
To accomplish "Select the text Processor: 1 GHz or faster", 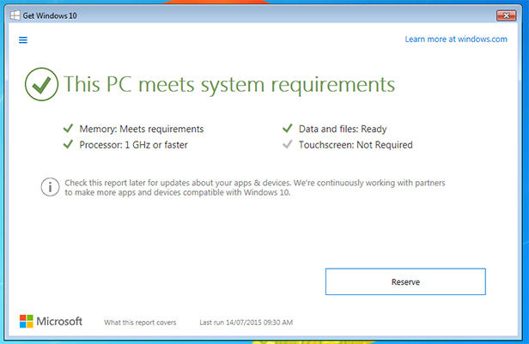I will (x=133, y=145).
